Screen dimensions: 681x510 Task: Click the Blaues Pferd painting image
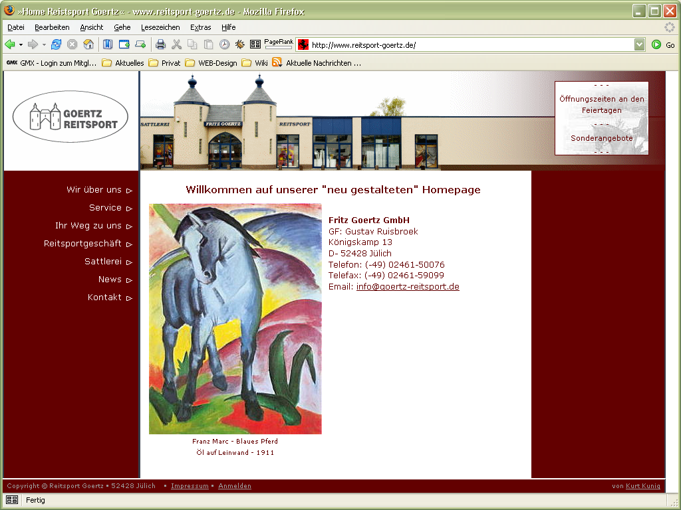(x=235, y=319)
